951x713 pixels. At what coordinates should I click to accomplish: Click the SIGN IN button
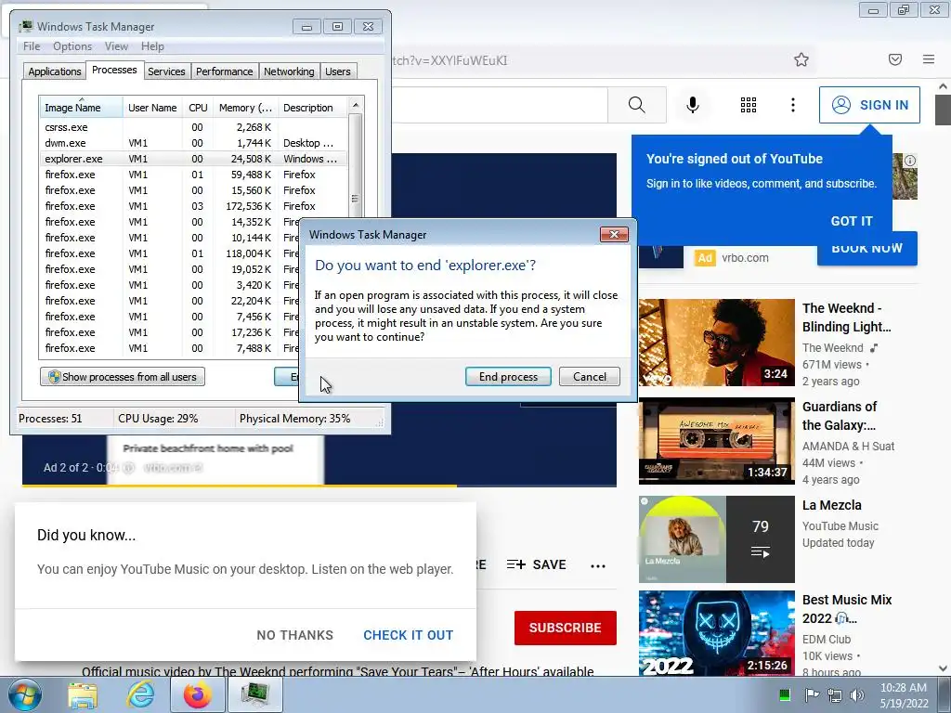point(869,105)
